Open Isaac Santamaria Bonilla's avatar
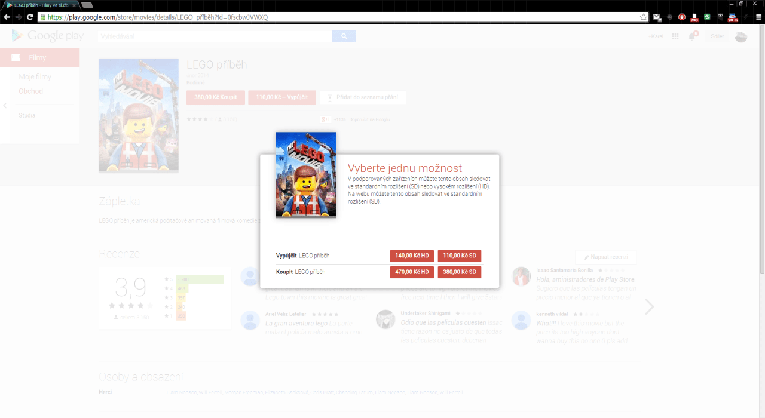765x418 pixels. tap(521, 276)
